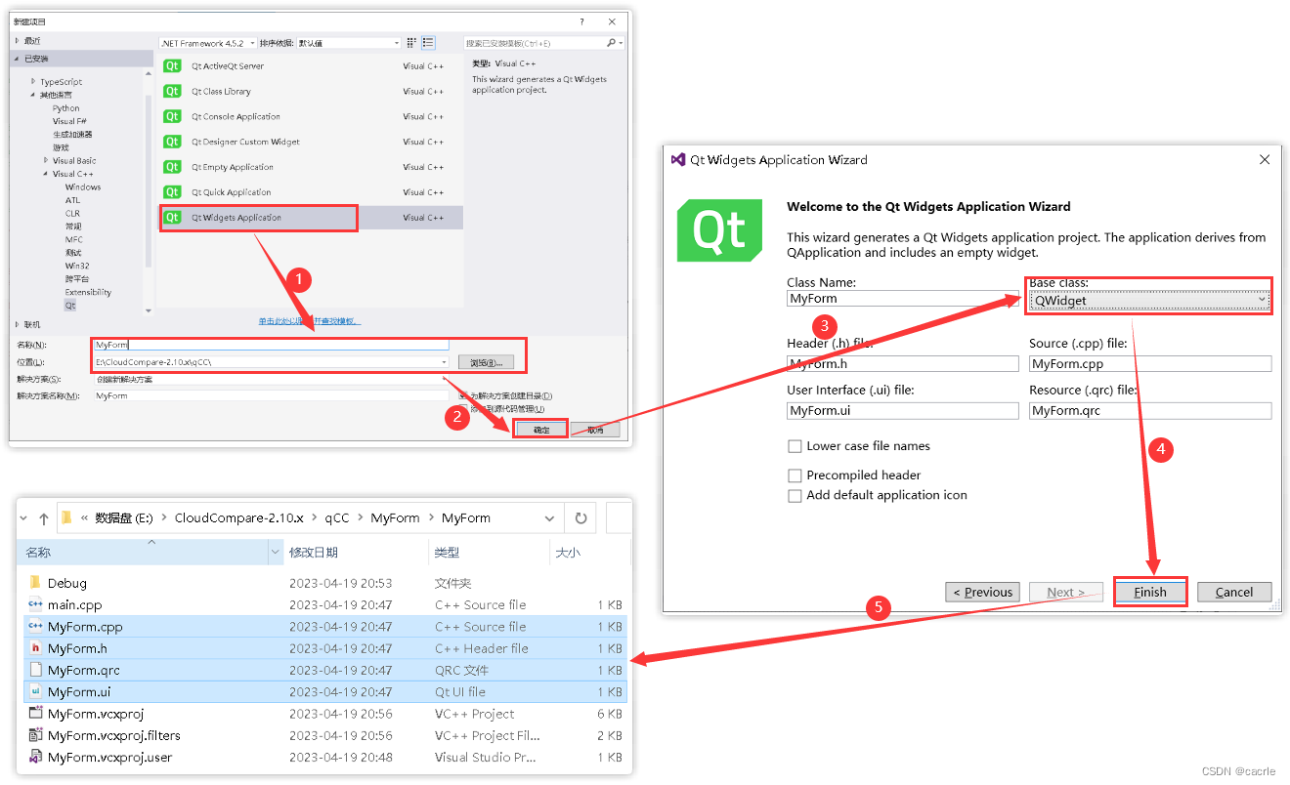Click the MyForm.cpp file icon
1290x785 pixels.
[x=35, y=627]
